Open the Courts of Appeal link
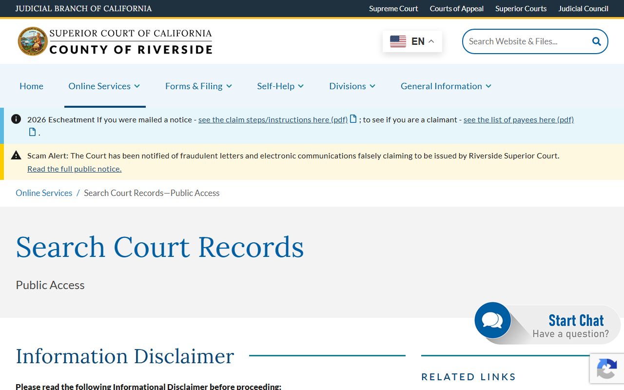The height and width of the screenshot is (390, 624). [x=457, y=8]
